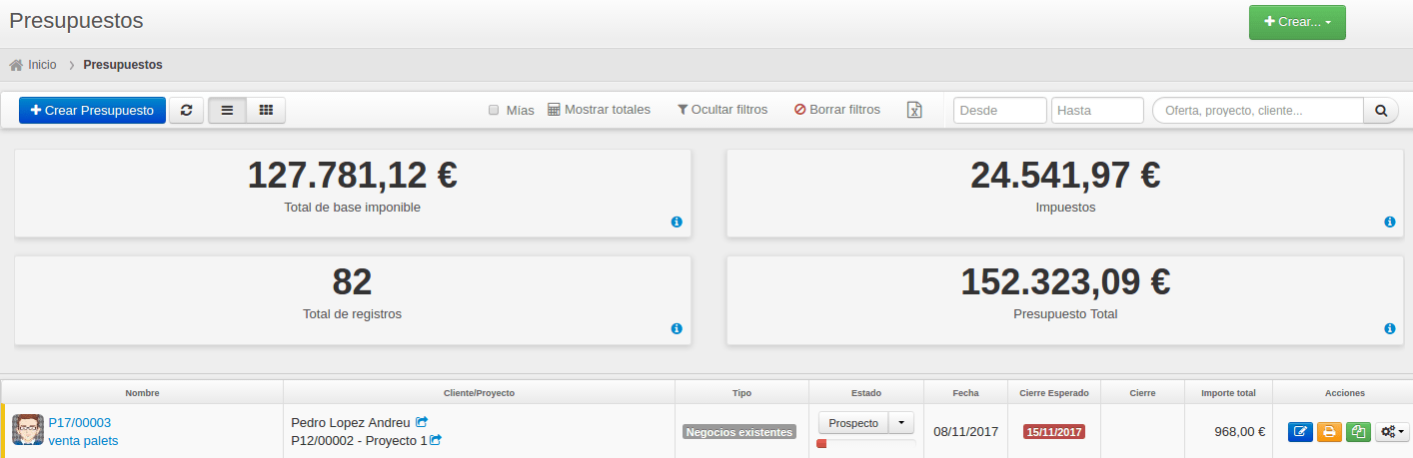The height and width of the screenshot is (458, 1413).
Task: Sort by the Cierre Esperado column header
Action: point(1053,393)
